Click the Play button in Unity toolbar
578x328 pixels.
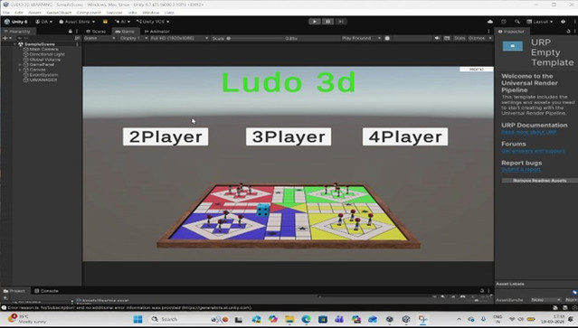[315, 22]
